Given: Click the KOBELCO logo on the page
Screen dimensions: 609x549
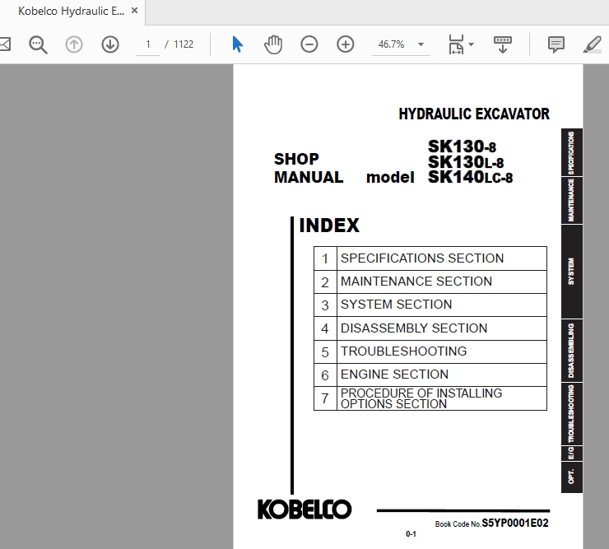Looking at the screenshot, I should tap(304, 509).
